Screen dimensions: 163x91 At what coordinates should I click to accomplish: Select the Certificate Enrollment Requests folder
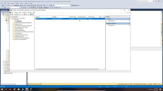22,38
